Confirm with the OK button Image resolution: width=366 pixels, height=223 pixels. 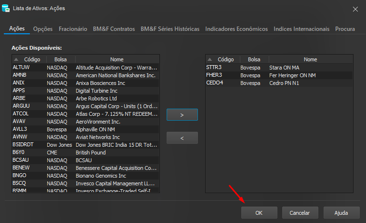tap(259, 213)
